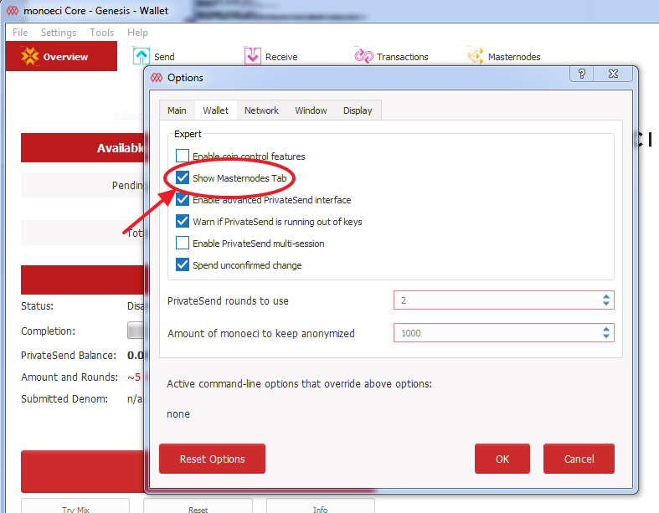The width and height of the screenshot is (659, 513).
Task: Decrease PrivateSend rounds with down arrow
Action: (x=606, y=303)
